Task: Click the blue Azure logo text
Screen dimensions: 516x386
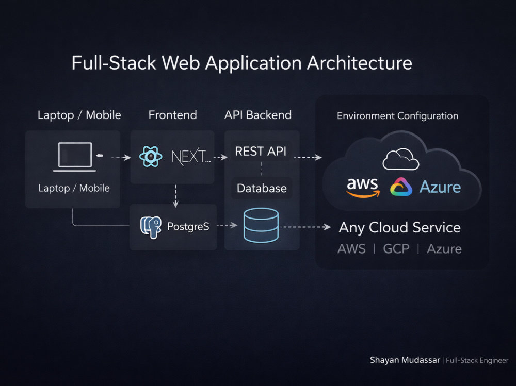Action: point(440,187)
